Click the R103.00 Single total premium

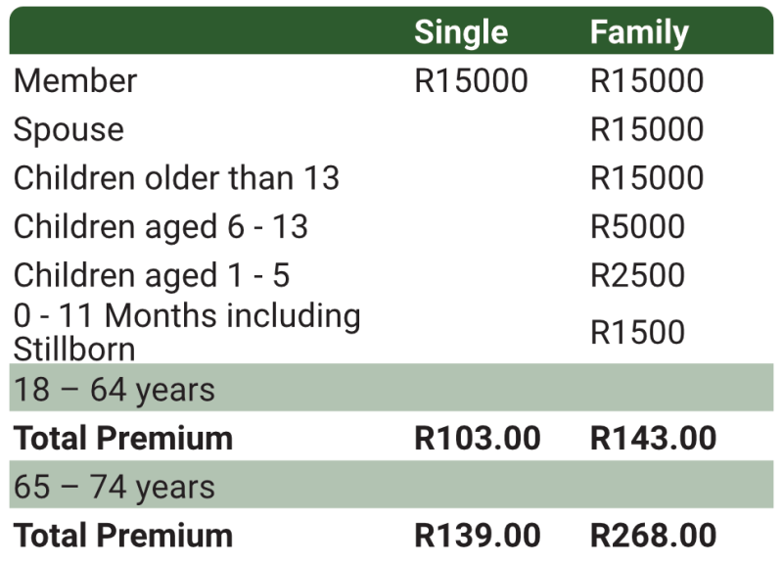coord(478,438)
